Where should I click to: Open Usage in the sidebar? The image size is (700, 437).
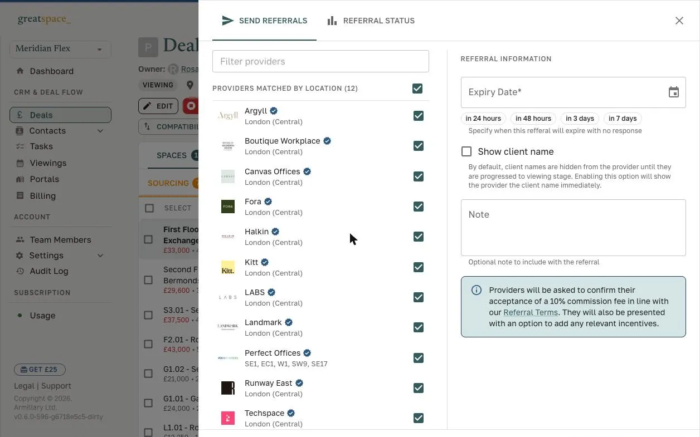42,316
